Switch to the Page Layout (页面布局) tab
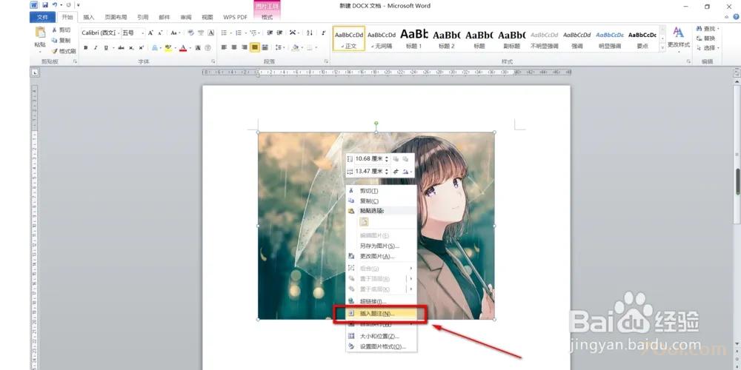Viewport: 741px width, 370px height. pos(116,17)
